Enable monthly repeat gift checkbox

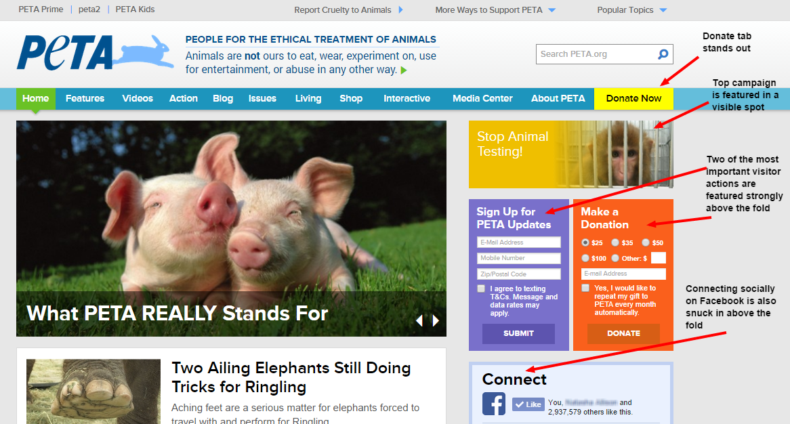(585, 288)
